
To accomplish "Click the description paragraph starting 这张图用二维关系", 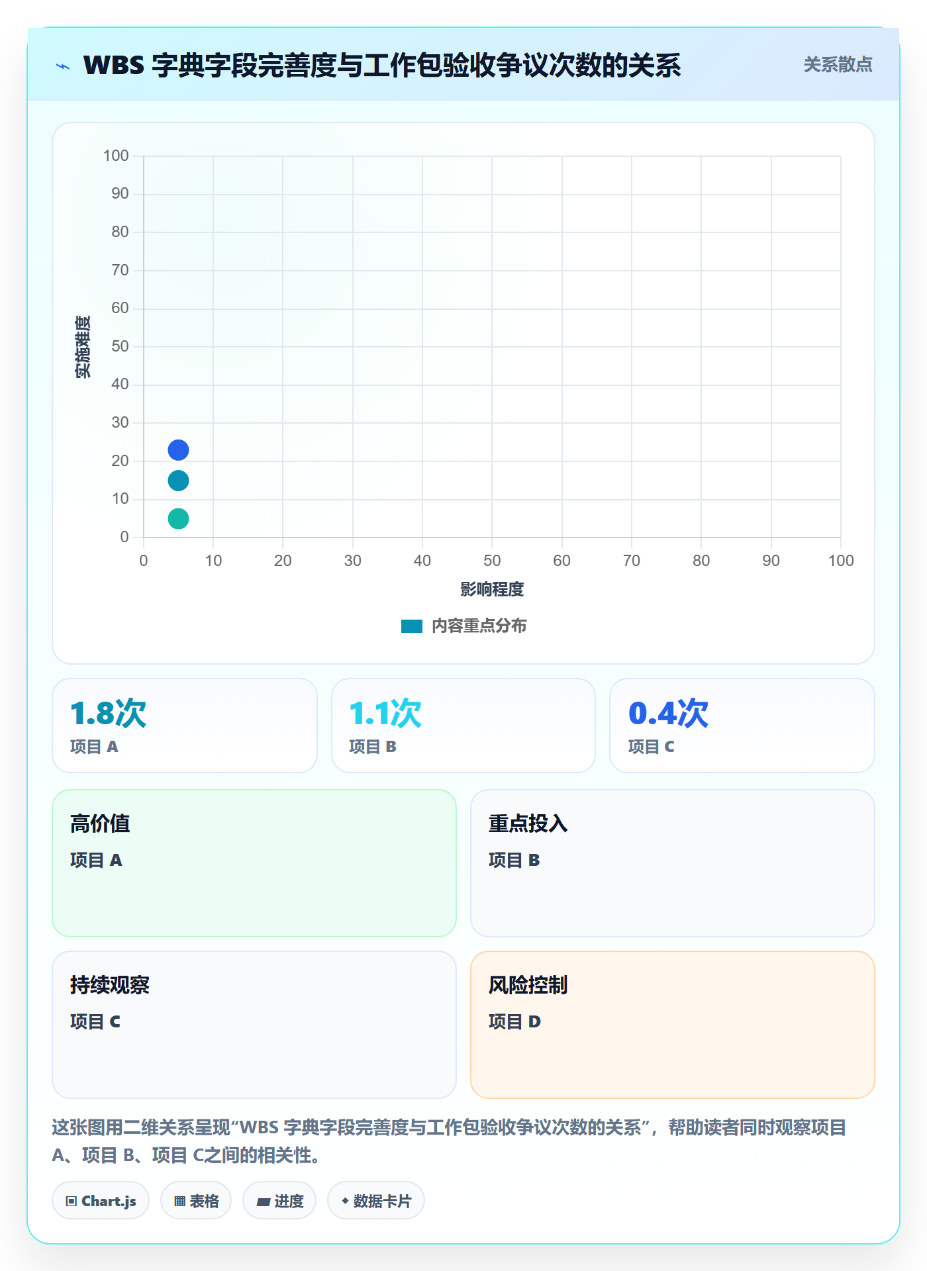I will (x=450, y=1141).
